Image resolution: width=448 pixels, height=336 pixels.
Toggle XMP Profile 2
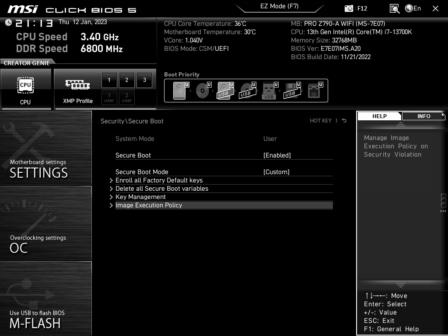coord(126,80)
